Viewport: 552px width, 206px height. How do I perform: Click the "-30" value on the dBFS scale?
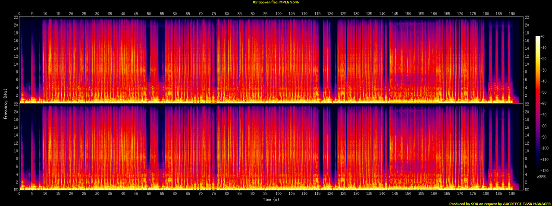(544, 70)
